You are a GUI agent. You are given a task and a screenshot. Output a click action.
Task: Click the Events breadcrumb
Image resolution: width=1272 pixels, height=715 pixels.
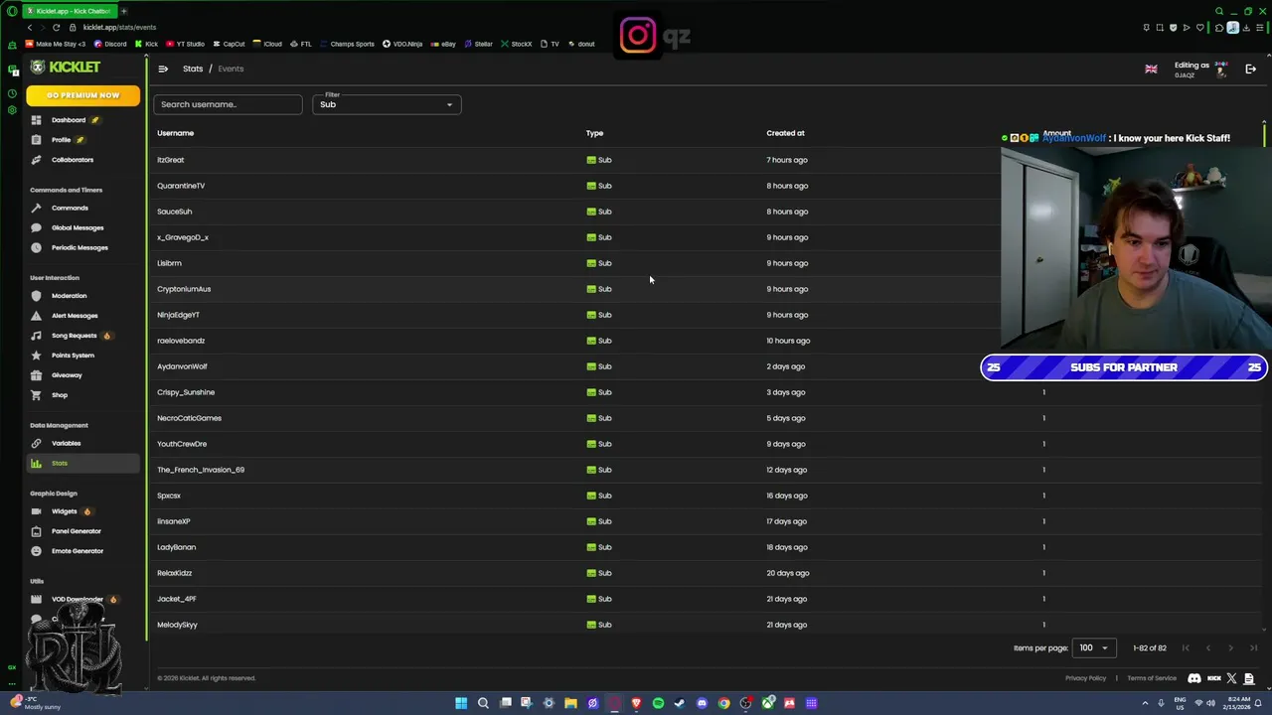[231, 69]
